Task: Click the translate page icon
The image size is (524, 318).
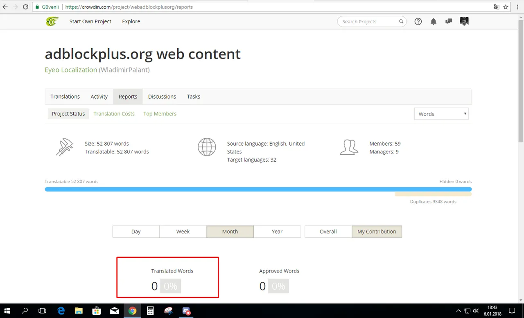Action: pos(496,7)
